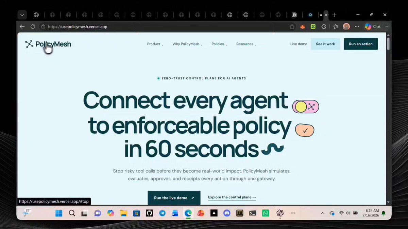Open the MetaMask fox extension
408x229 pixels.
302,26
